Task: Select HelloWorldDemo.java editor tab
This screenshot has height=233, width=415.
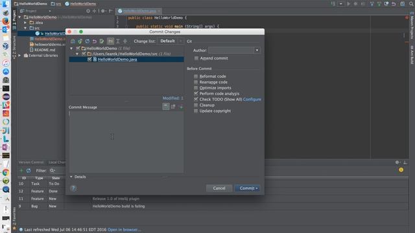Action: tap(139, 11)
